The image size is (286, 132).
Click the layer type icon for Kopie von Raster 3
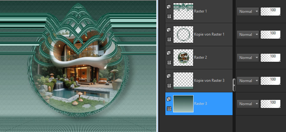169,76
